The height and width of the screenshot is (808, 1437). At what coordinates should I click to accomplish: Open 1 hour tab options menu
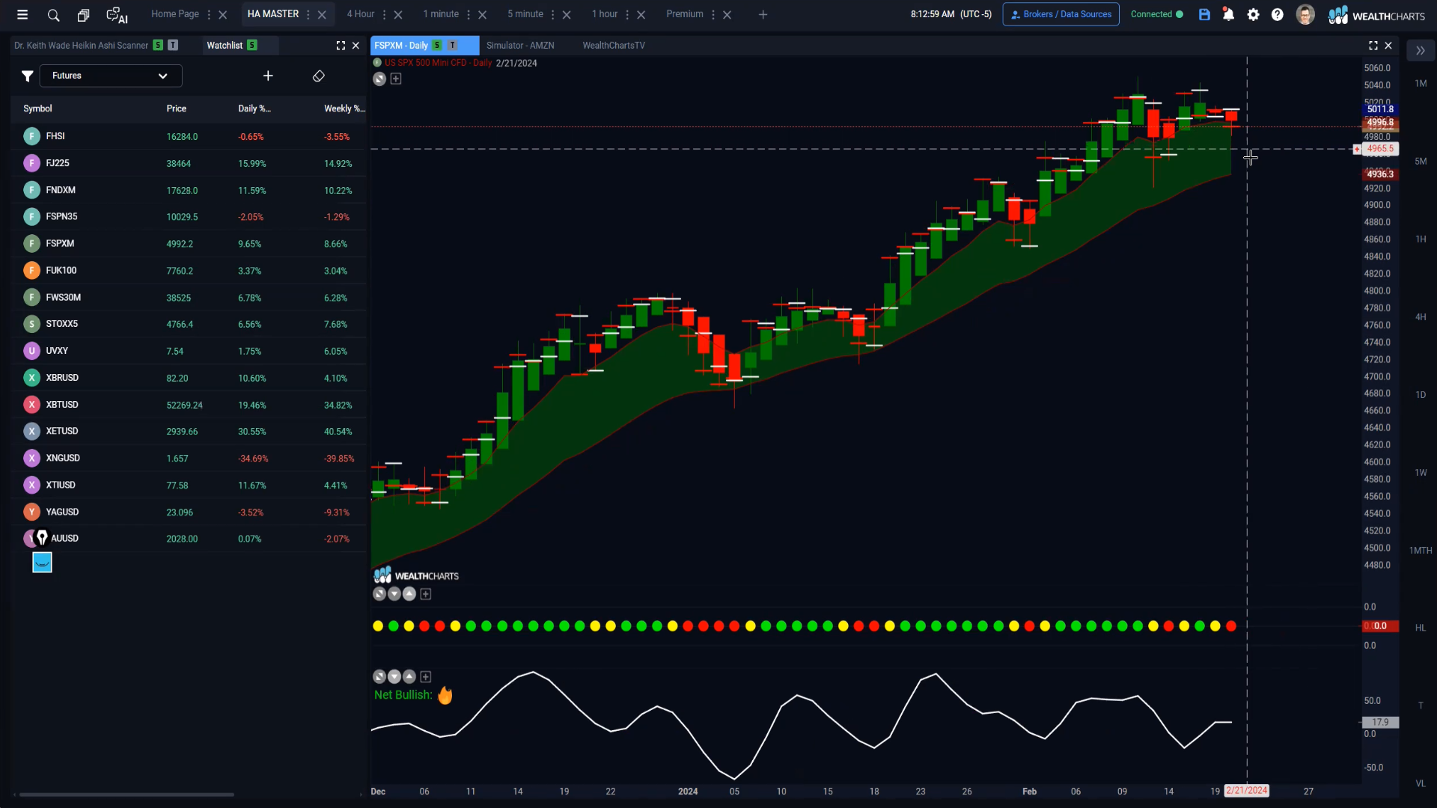[x=628, y=15]
